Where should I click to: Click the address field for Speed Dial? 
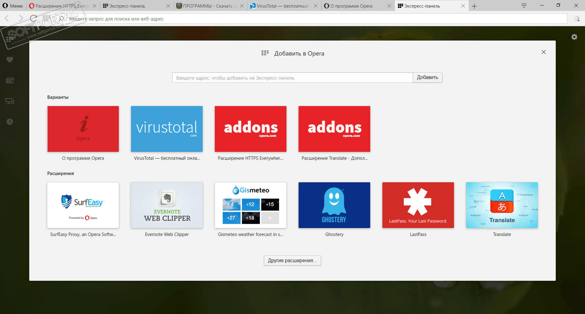pos(292,78)
